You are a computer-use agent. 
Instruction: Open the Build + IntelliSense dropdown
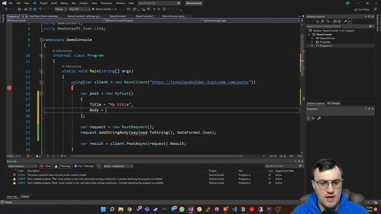tap(118, 166)
